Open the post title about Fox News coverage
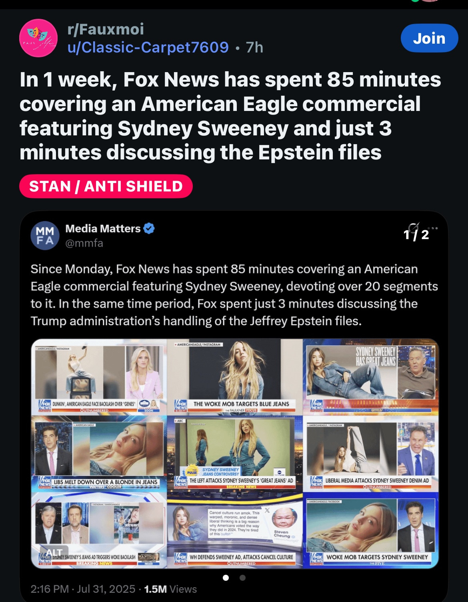This screenshot has width=468, height=602. pyautogui.click(x=230, y=116)
